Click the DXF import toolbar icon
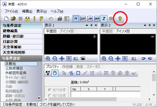Image resolution: width=157 pixels, height=107 pixels. 83,19
